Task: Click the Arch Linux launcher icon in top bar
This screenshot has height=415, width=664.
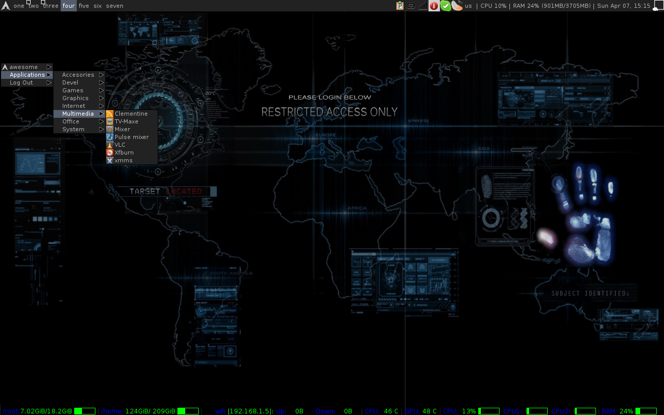Action: (6, 6)
